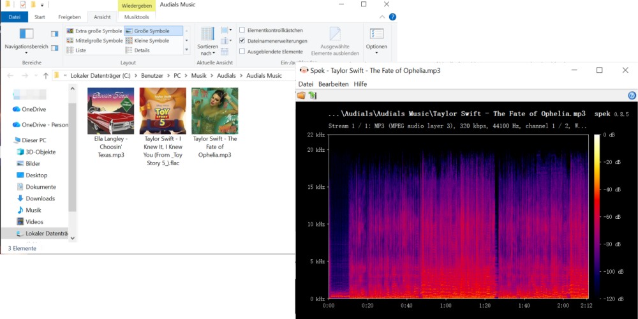Select Dieser PC in navigation pane
The image size is (638, 319).
click(x=30, y=140)
